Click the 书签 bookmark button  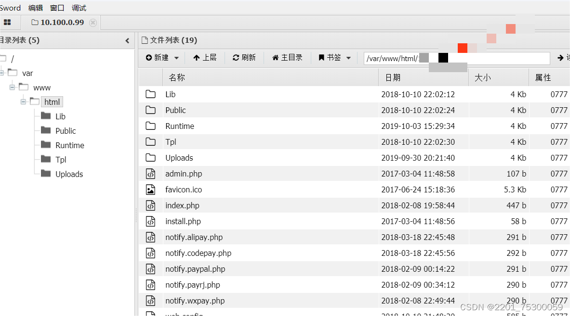pyautogui.click(x=330, y=58)
